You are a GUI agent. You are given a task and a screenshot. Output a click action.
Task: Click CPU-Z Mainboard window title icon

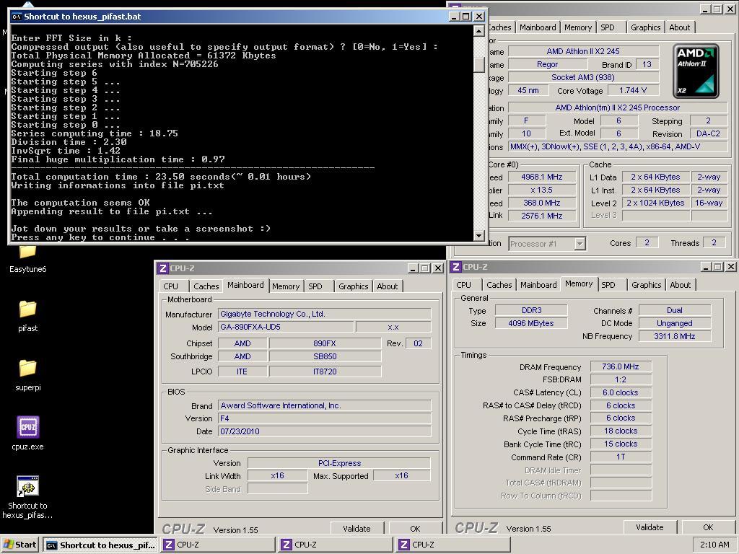click(x=163, y=268)
